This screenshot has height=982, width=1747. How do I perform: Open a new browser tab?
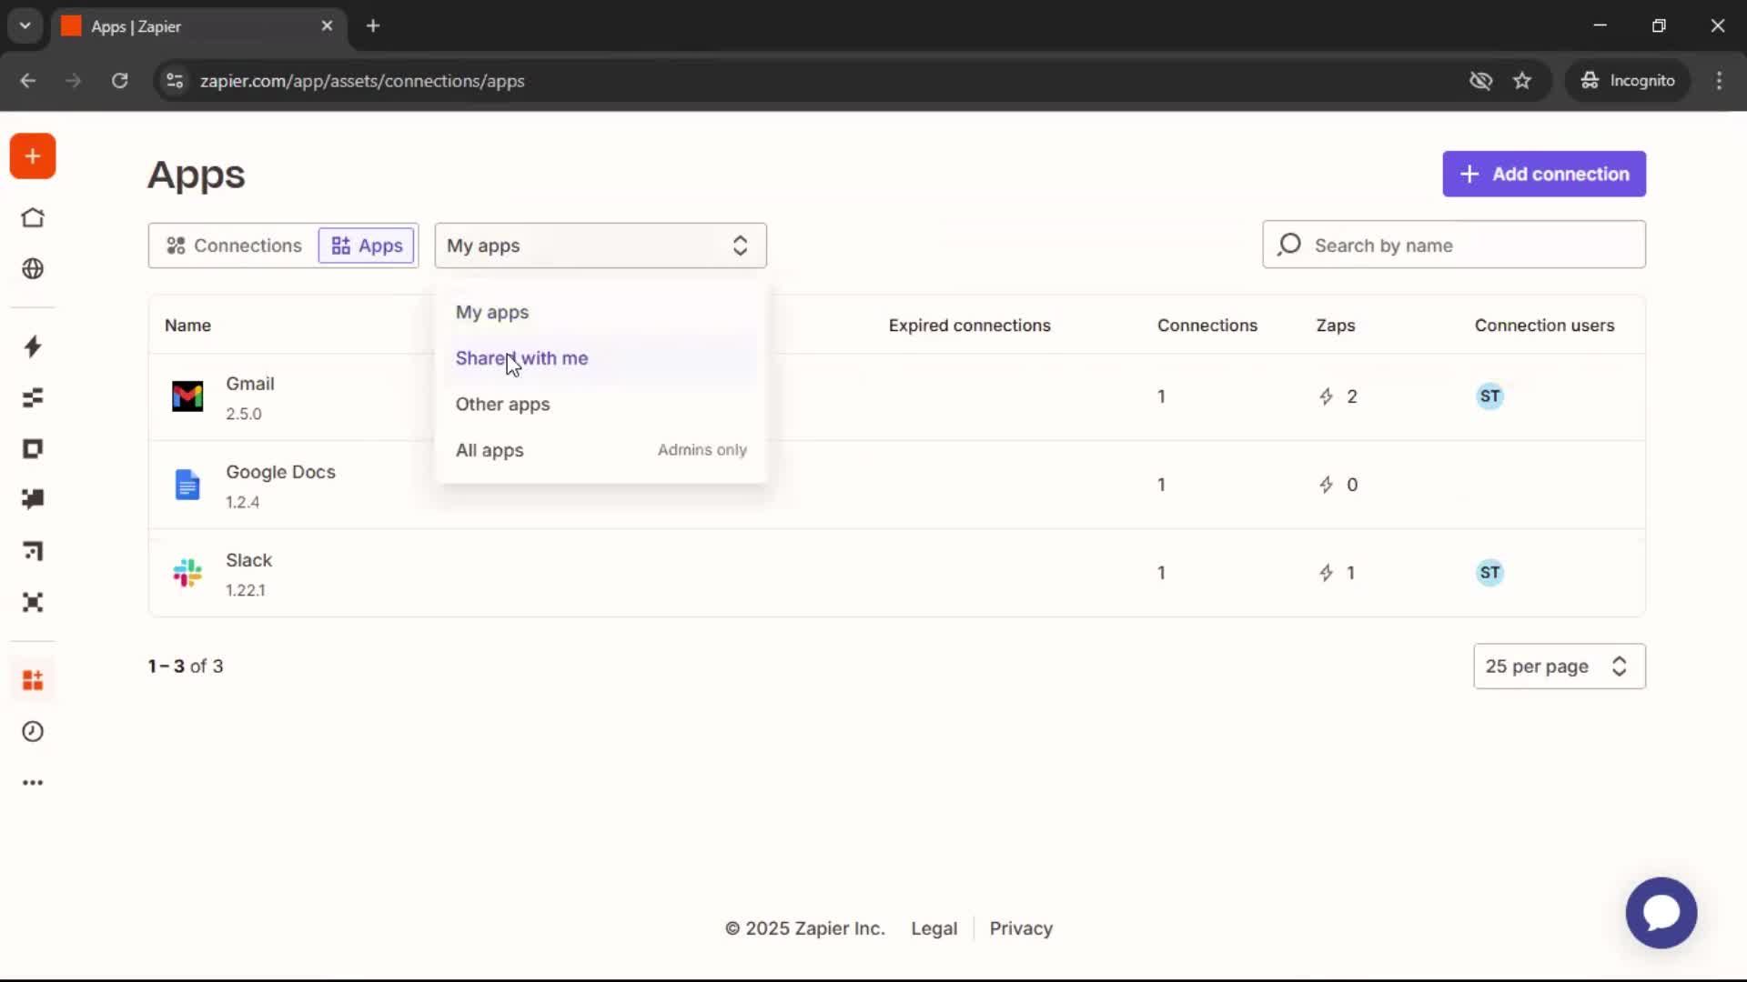373,26
